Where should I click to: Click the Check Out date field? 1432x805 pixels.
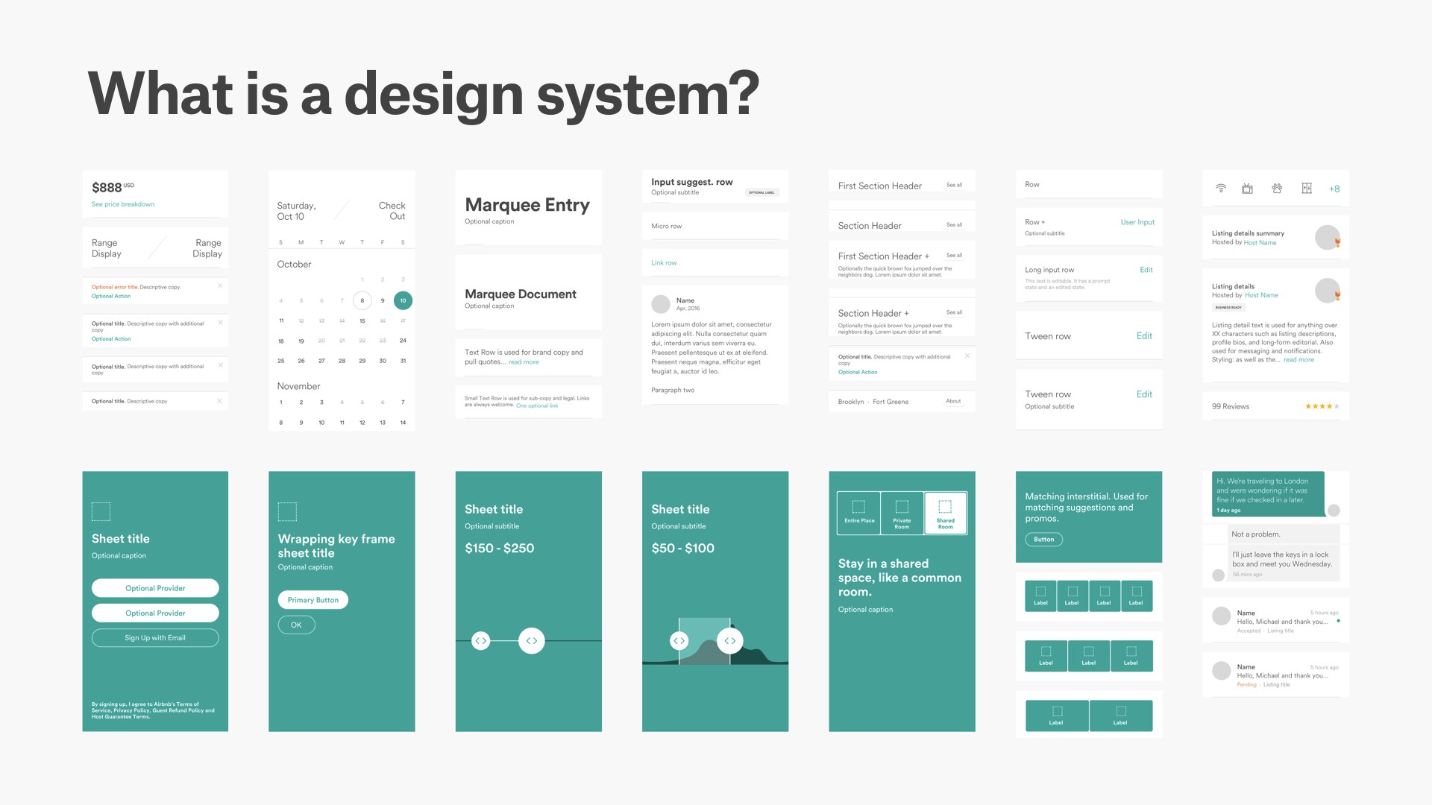coord(392,211)
